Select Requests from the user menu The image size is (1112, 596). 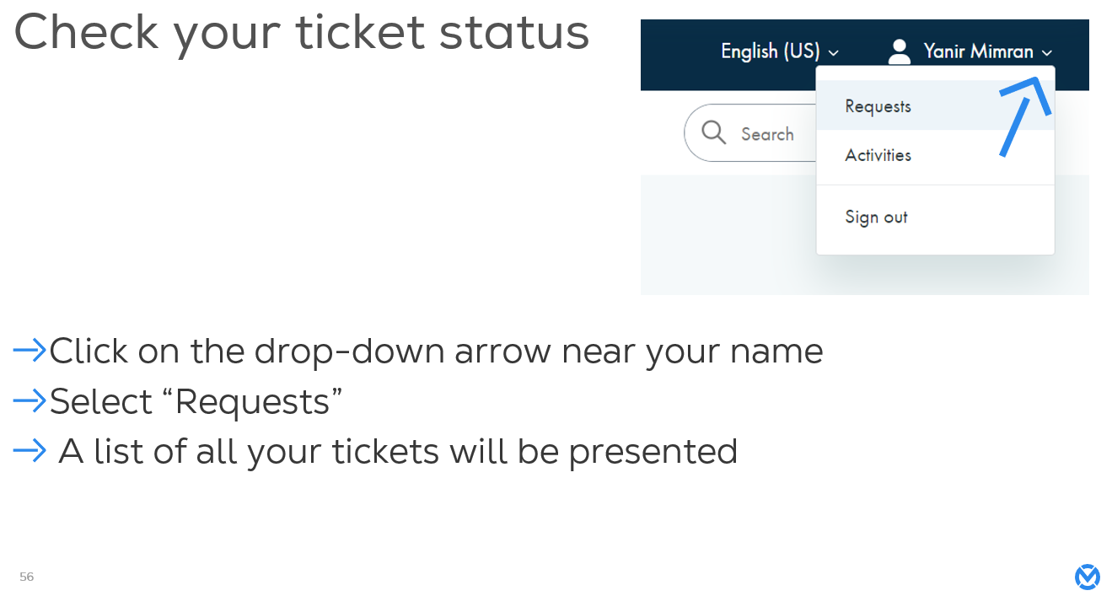[x=878, y=106]
